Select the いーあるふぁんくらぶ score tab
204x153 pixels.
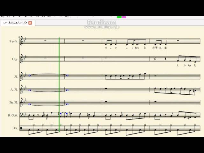point(18,23)
